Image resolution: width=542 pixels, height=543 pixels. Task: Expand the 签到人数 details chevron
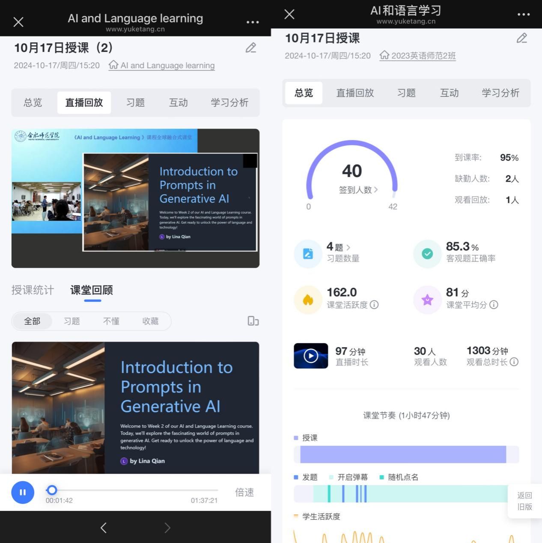(x=376, y=189)
